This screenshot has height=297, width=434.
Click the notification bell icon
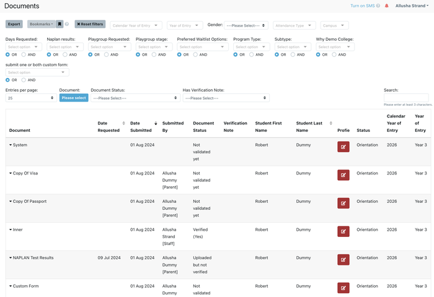click(387, 6)
